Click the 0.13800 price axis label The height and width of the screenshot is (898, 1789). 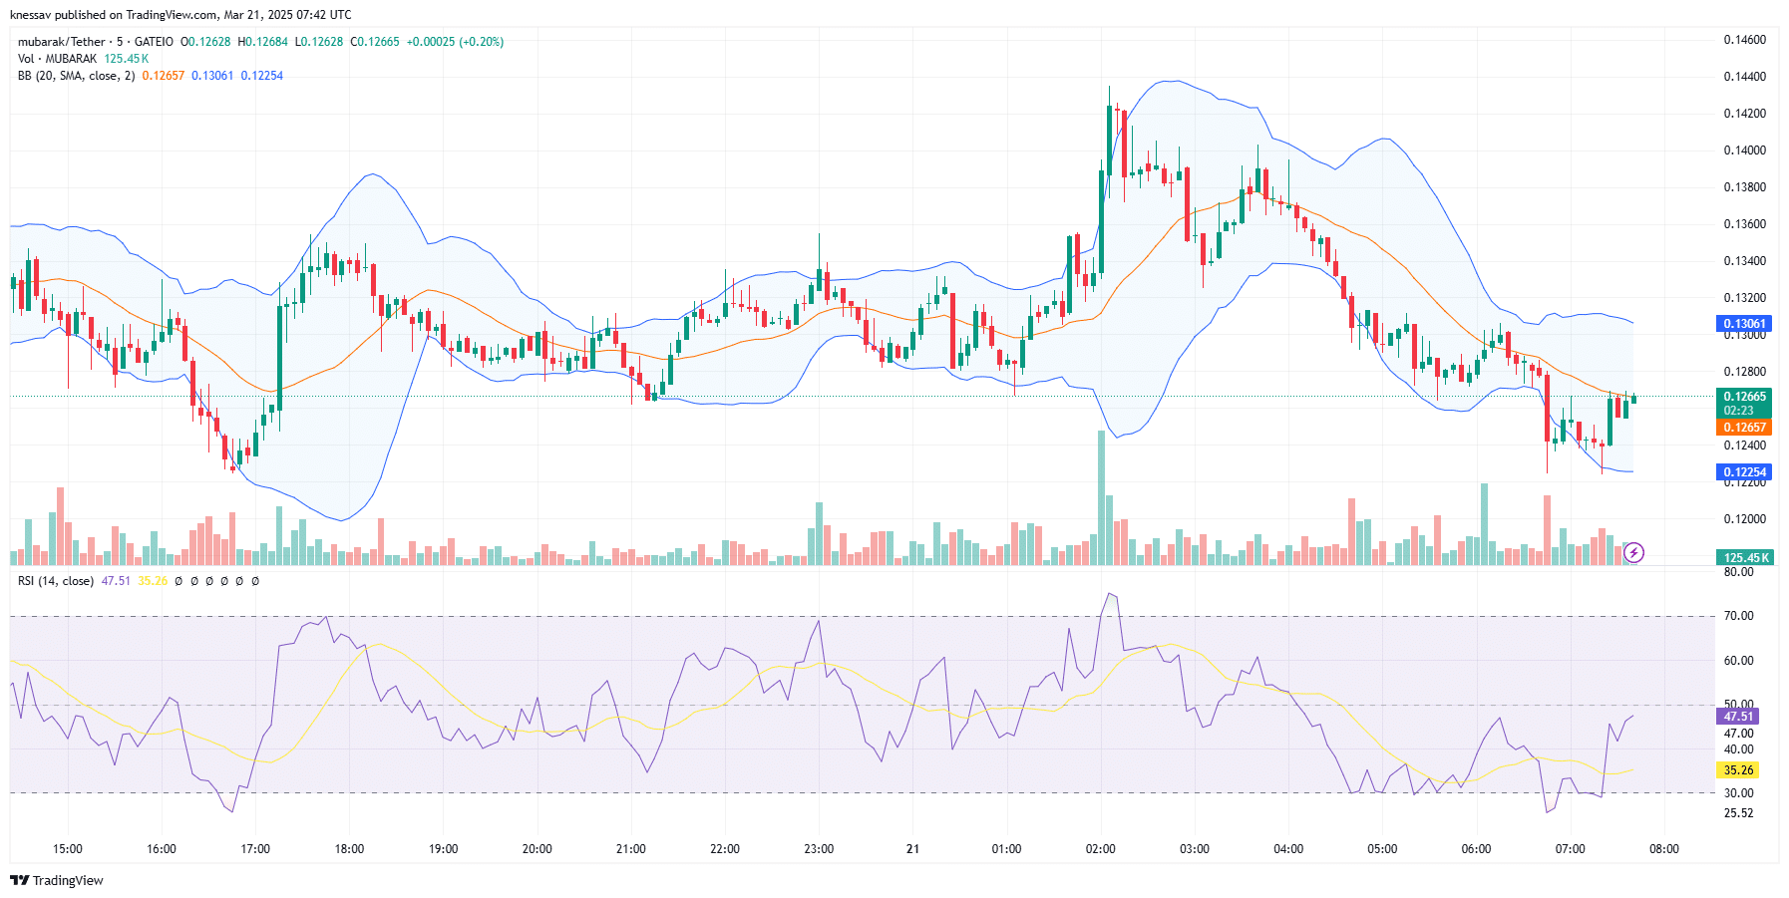click(1744, 187)
